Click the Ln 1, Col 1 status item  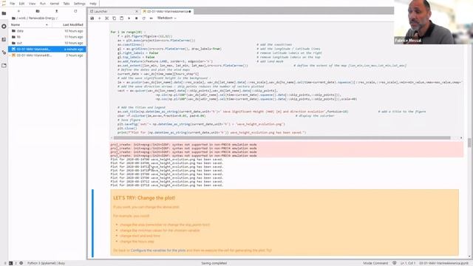coord(407,263)
